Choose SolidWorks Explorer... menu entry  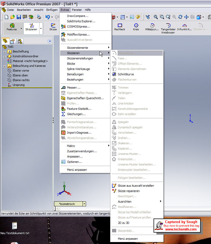[x=86, y=21]
